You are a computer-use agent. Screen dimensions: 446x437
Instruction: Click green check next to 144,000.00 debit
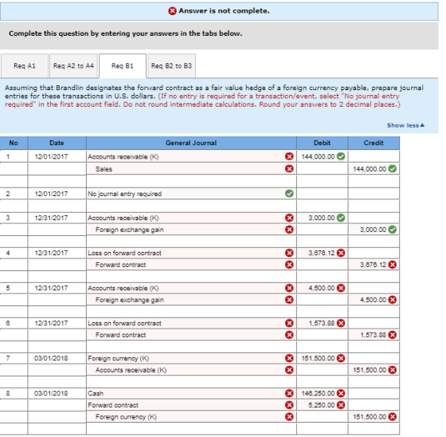click(x=341, y=156)
